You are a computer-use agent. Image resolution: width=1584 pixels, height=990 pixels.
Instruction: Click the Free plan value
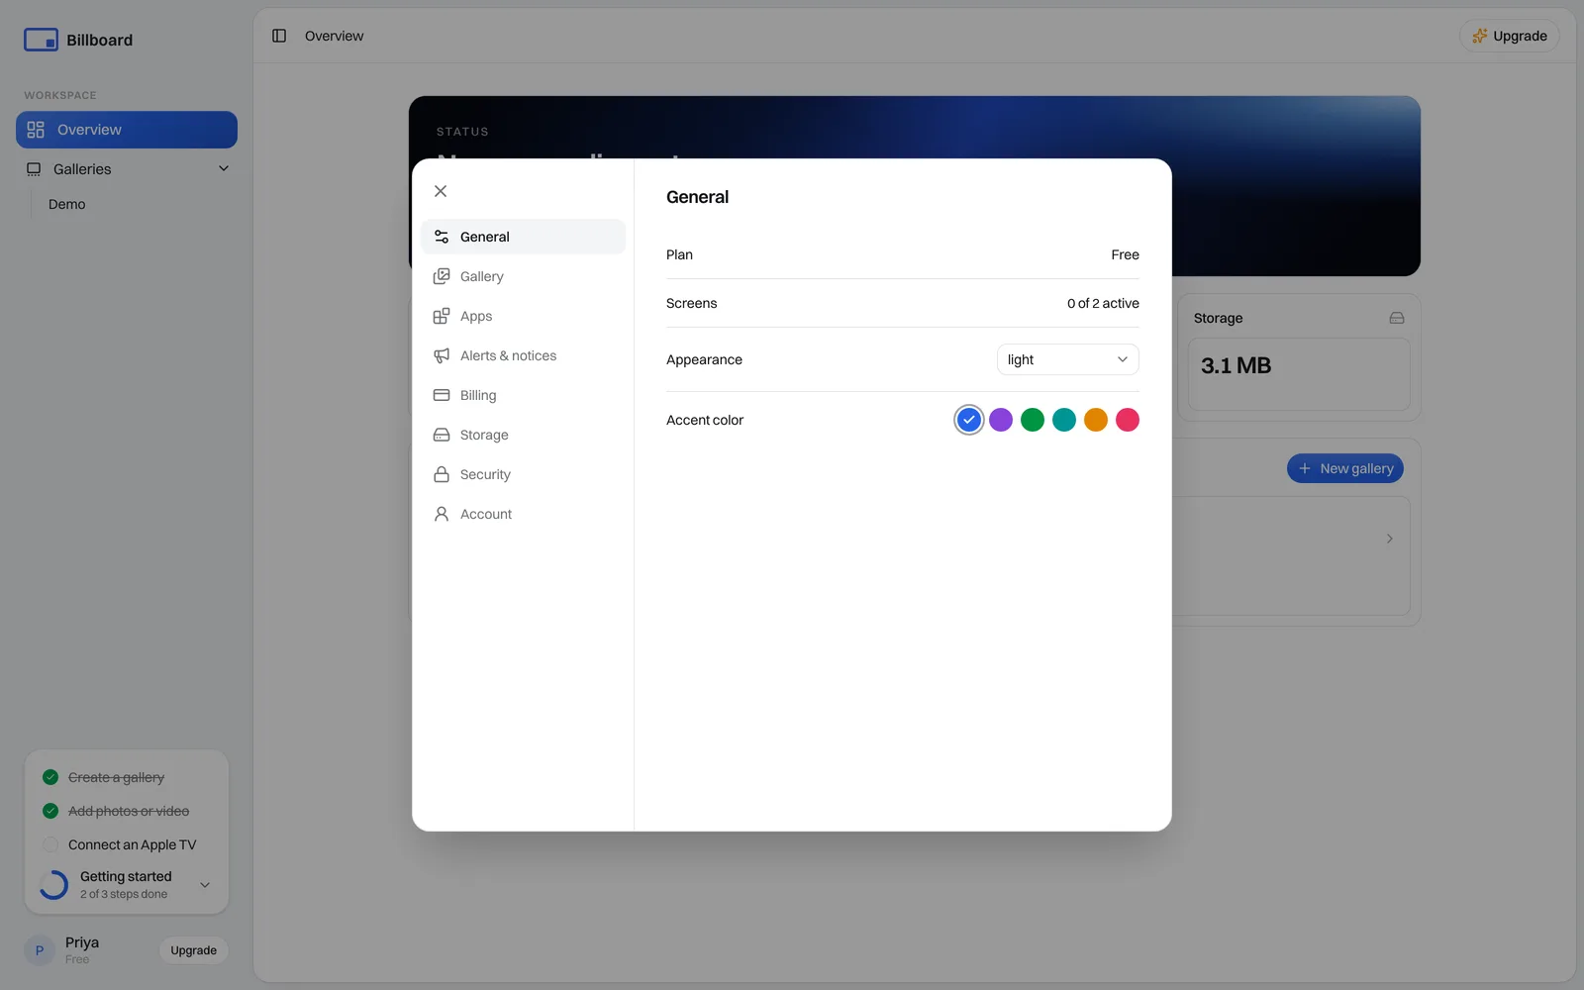point(1125,254)
